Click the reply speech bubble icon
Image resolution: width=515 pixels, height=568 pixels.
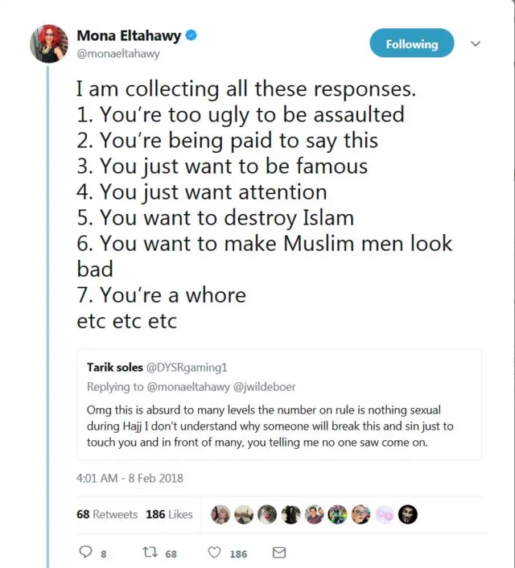pyautogui.click(x=84, y=554)
